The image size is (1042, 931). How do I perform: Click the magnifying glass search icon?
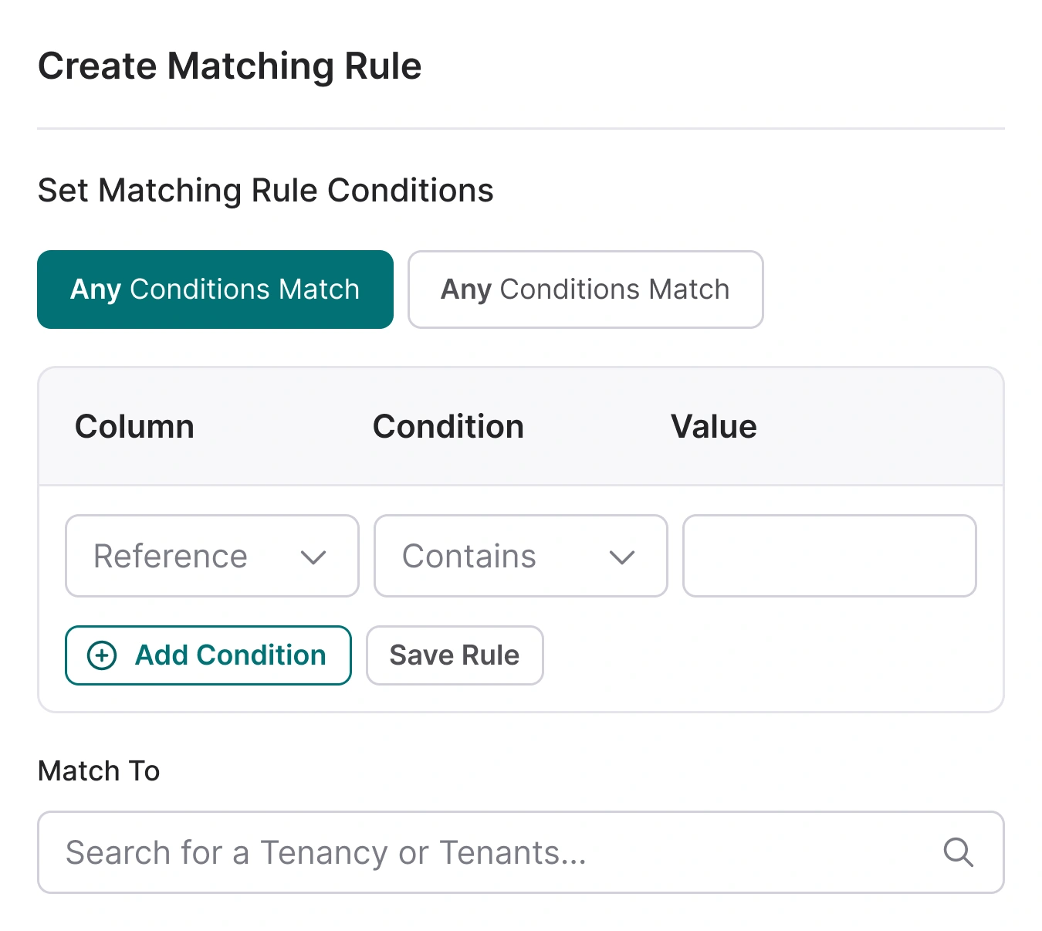click(958, 852)
